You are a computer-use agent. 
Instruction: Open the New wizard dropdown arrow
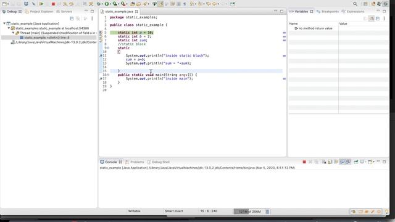click(8, 4)
